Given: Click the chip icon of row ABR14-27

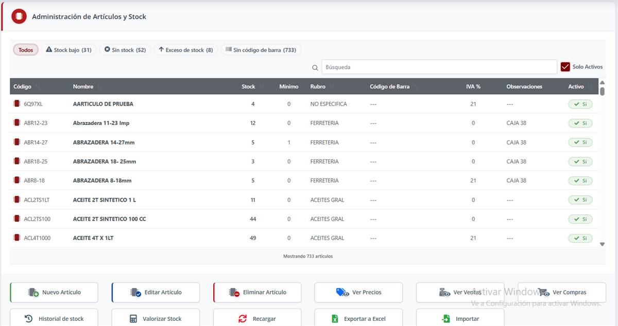Looking at the screenshot, I should click(x=17, y=142).
